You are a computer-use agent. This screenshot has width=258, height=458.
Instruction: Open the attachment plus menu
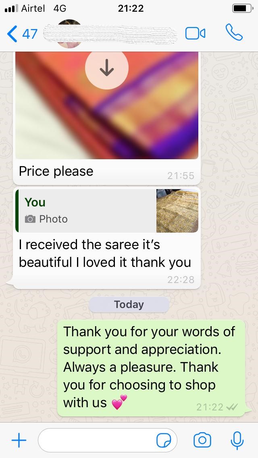pyautogui.click(x=19, y=440)
